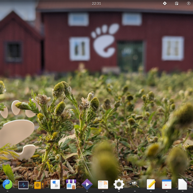193x193 pixels.
Task: Open the text editor notepad with pencil
Action: (151, 184)
